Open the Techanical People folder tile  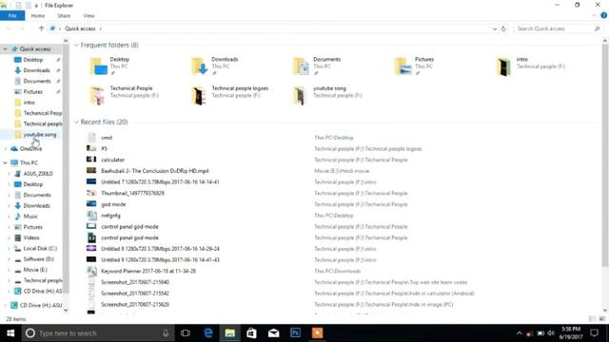pyautogui.click(x=125, y=95)
